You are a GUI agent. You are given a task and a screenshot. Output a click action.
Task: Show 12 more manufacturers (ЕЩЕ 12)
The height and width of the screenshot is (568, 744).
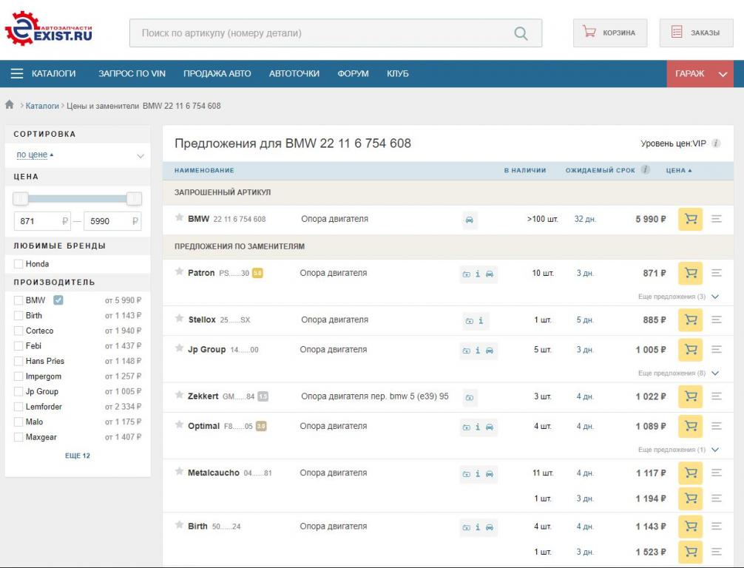(x=78, y=456)
